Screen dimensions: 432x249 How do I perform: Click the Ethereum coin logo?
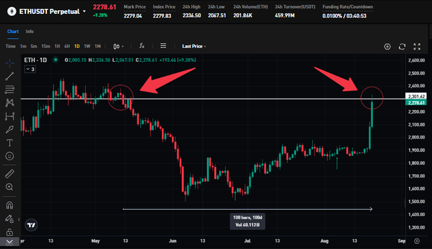(11, 11)
